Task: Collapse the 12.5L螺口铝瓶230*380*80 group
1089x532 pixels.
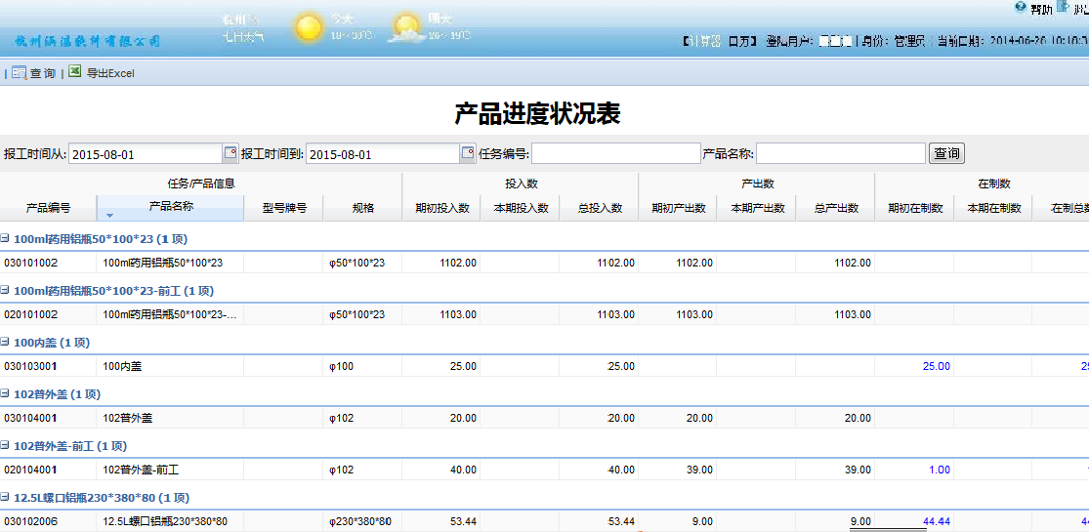Action: (5, 498)
